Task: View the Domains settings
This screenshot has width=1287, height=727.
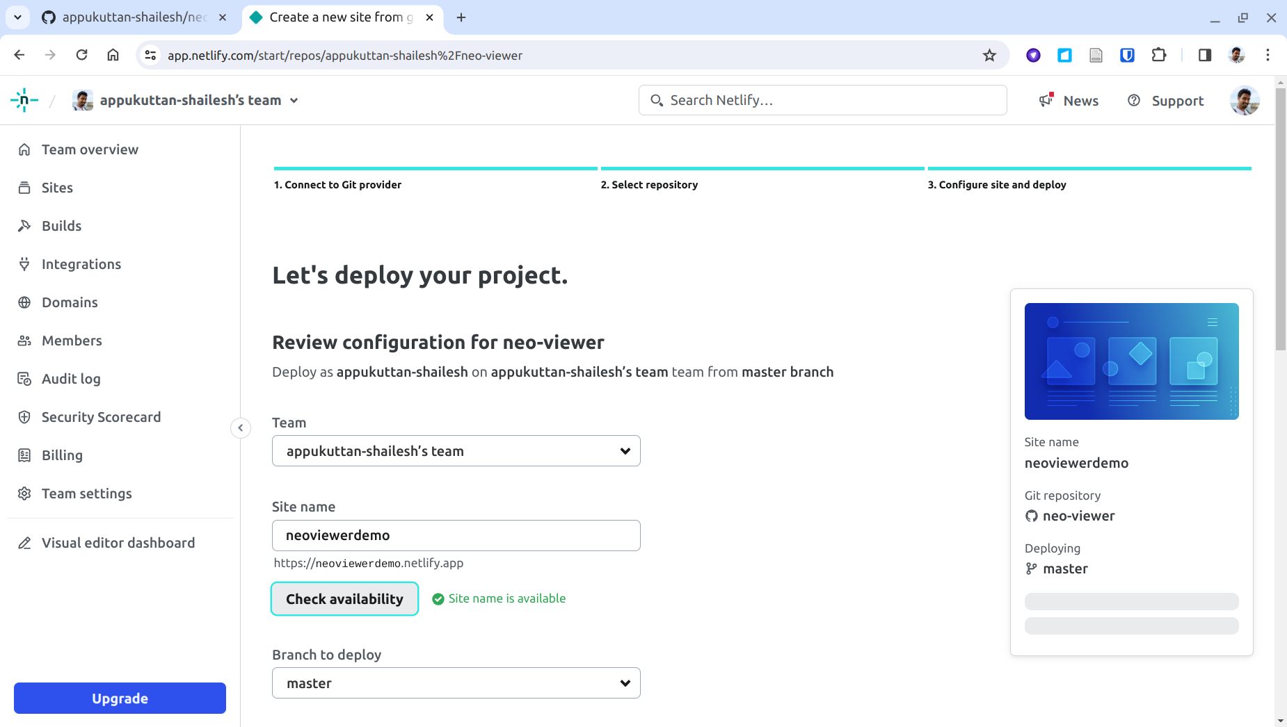Action: point(70,302)
